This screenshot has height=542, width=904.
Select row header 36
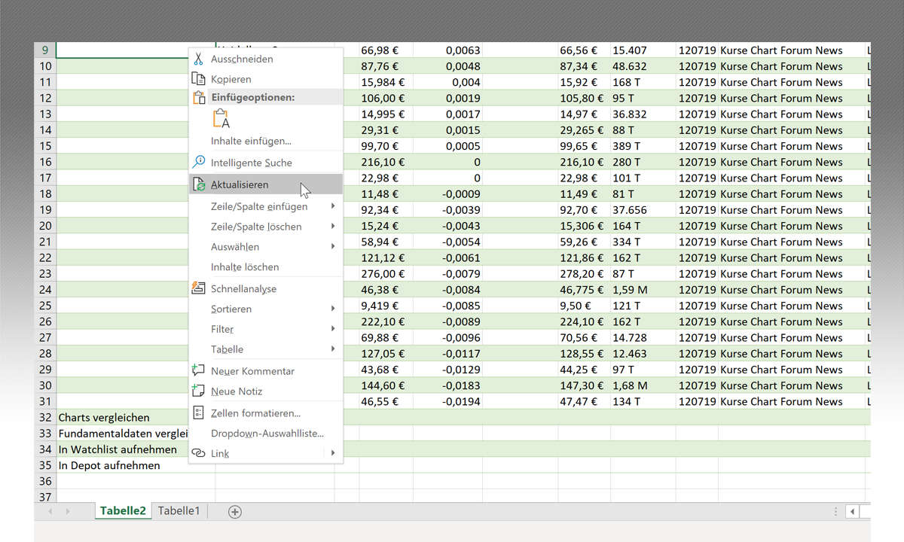coord(45,481)
